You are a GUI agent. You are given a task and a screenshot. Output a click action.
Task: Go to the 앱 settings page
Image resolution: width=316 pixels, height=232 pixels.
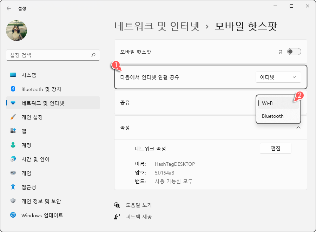pyautogui.click(x=23, y=131)
